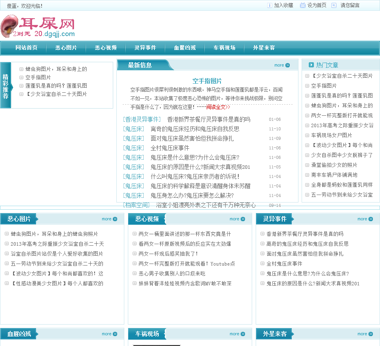Open 香港新界茶餐厅灵异事件是真的吗 in 最新信息 list

coord(209,119)
